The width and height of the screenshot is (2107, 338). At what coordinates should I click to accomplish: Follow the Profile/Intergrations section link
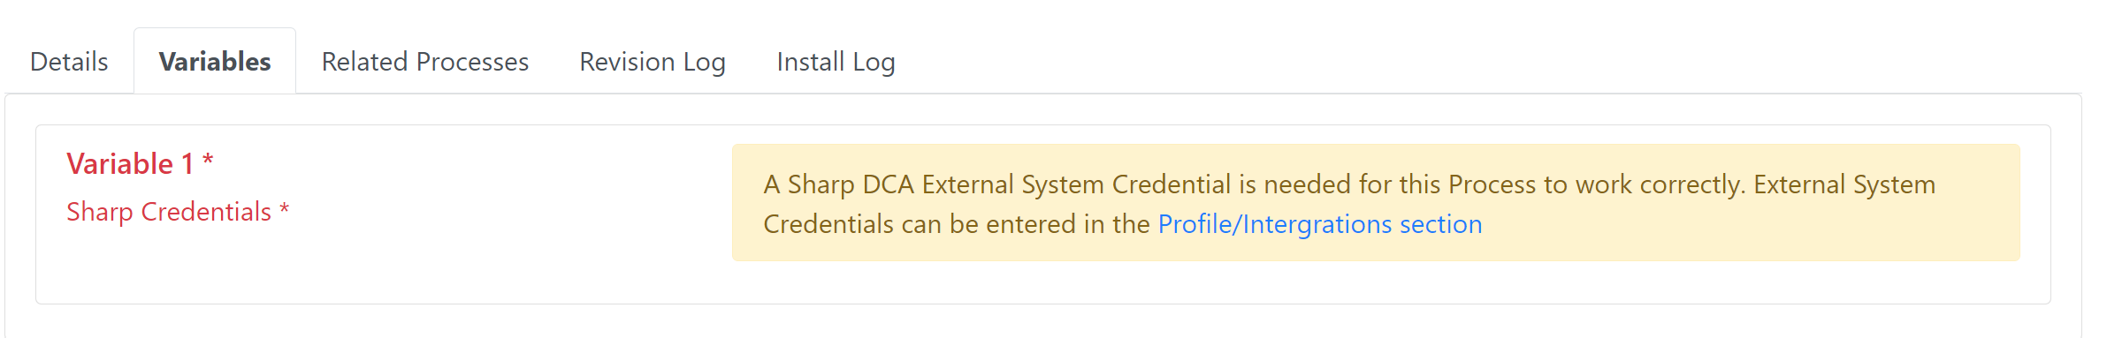[x=1320, y=224]
